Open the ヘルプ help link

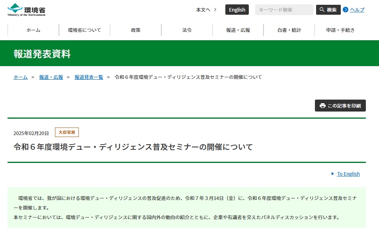click(357, 10)
